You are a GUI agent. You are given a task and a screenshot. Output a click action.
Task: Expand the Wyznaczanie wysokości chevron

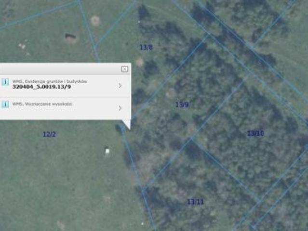(120, 108)
